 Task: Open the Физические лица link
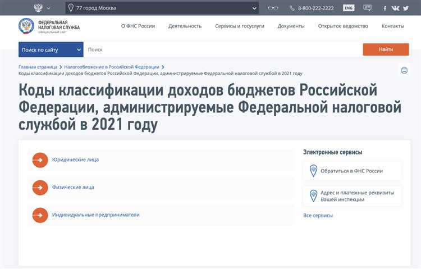click(73, 187)
